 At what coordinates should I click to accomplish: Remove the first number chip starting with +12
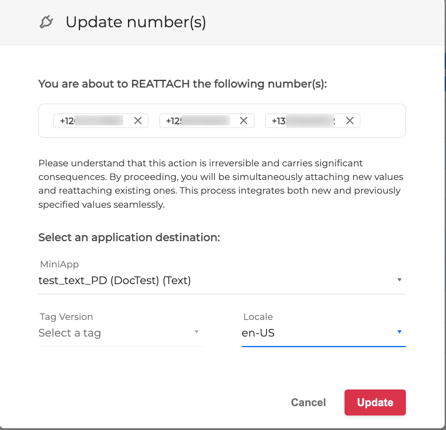pyautogui.click(x=138, y=121)
